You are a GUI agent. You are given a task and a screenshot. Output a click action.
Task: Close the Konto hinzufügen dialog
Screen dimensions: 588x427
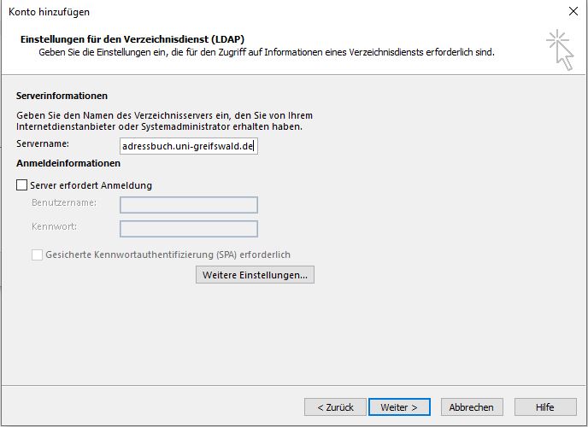[572, 12]
